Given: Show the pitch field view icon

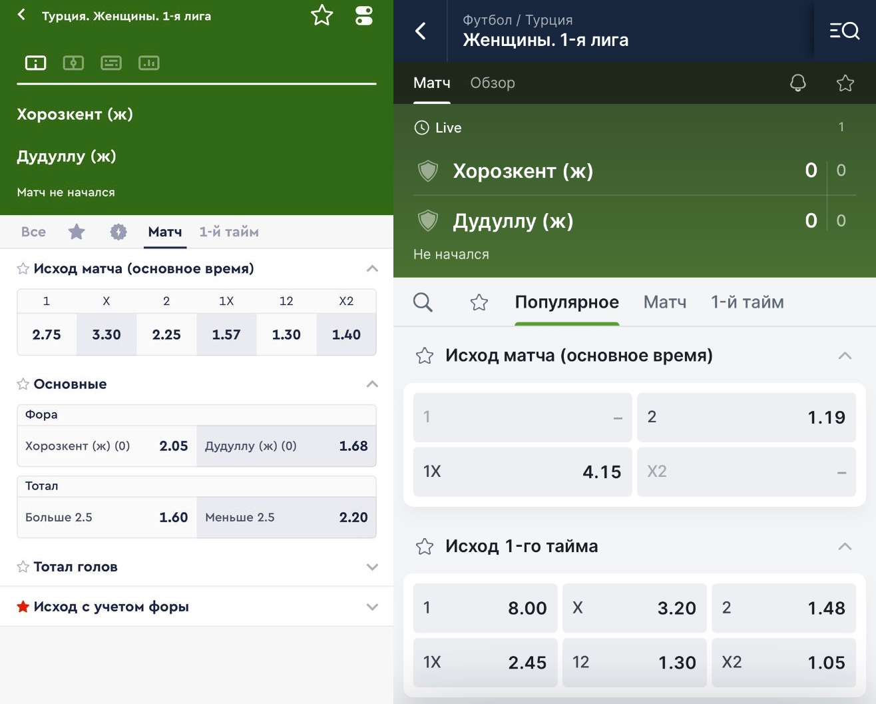Looking at the screenshot, I should coord(73,63).
